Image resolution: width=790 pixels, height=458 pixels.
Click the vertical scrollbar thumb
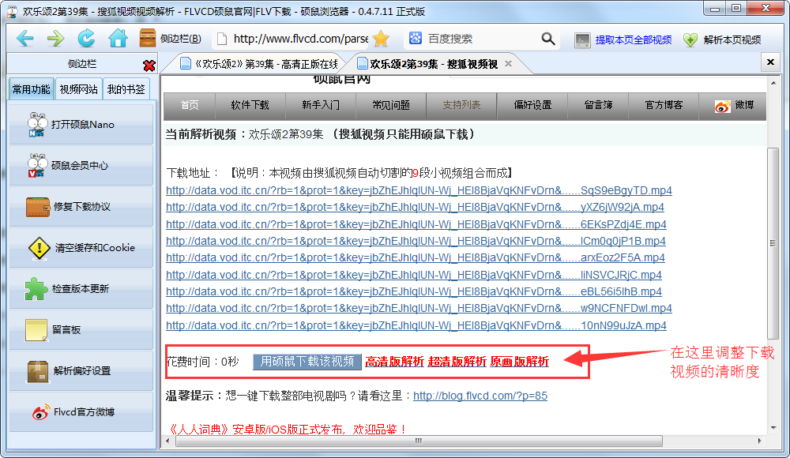coord(773,243)
